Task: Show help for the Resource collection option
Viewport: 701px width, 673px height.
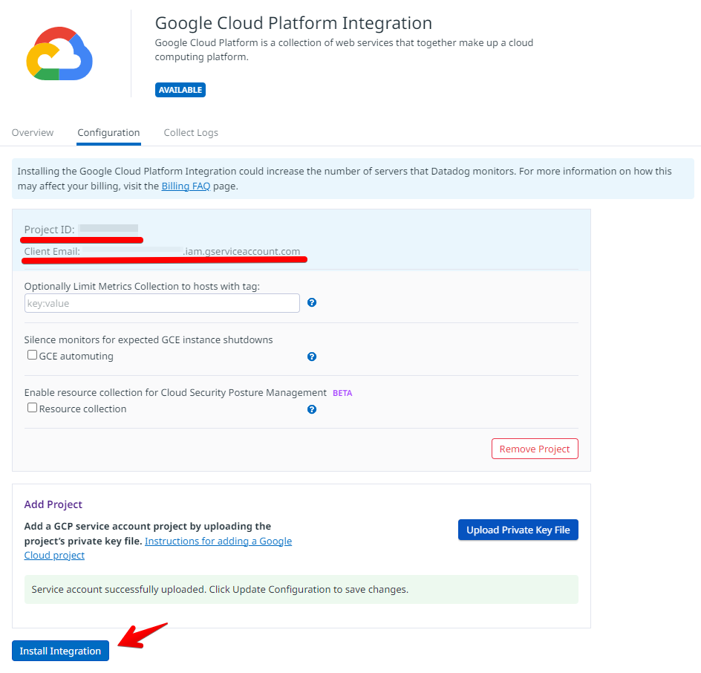Action: coord(312,409)
